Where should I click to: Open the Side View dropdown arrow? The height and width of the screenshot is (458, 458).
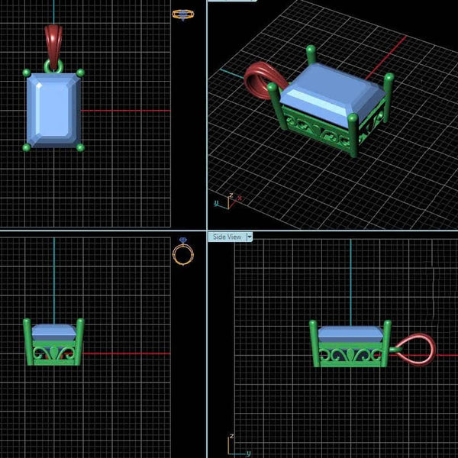click(x=249, y=237)
